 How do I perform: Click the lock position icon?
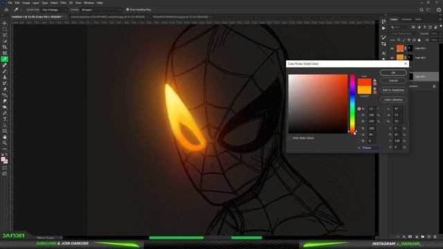[x=409, y=40]
